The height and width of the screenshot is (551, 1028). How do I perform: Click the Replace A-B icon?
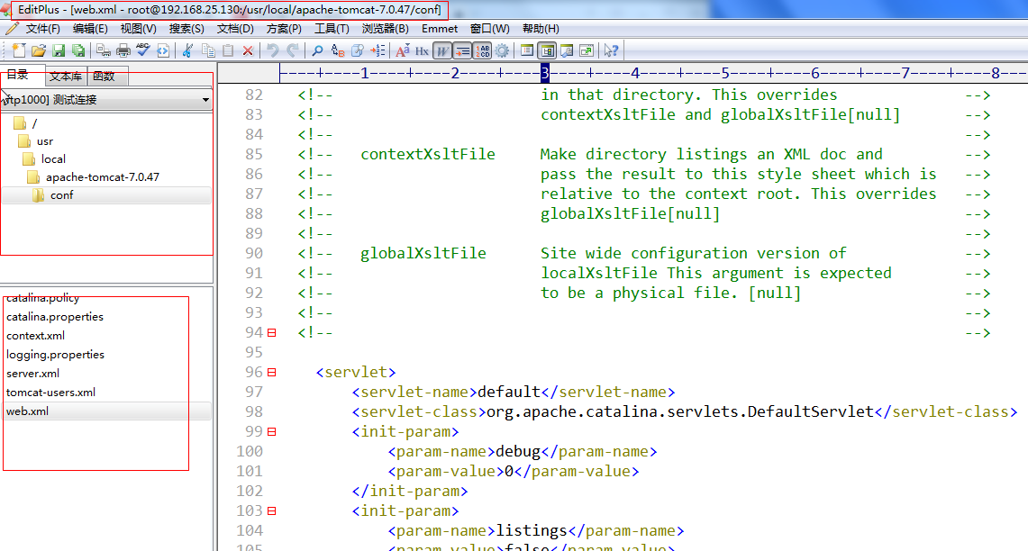(x=338, y=50)
